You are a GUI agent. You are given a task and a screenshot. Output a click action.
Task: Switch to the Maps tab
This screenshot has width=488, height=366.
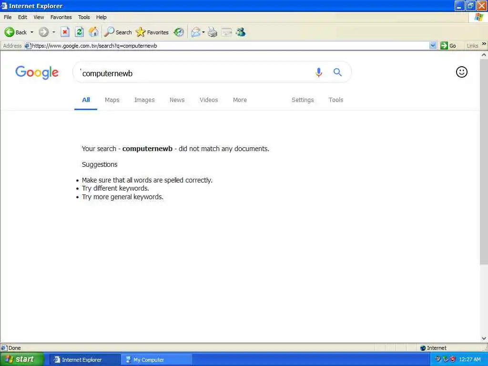click(112, 100)
